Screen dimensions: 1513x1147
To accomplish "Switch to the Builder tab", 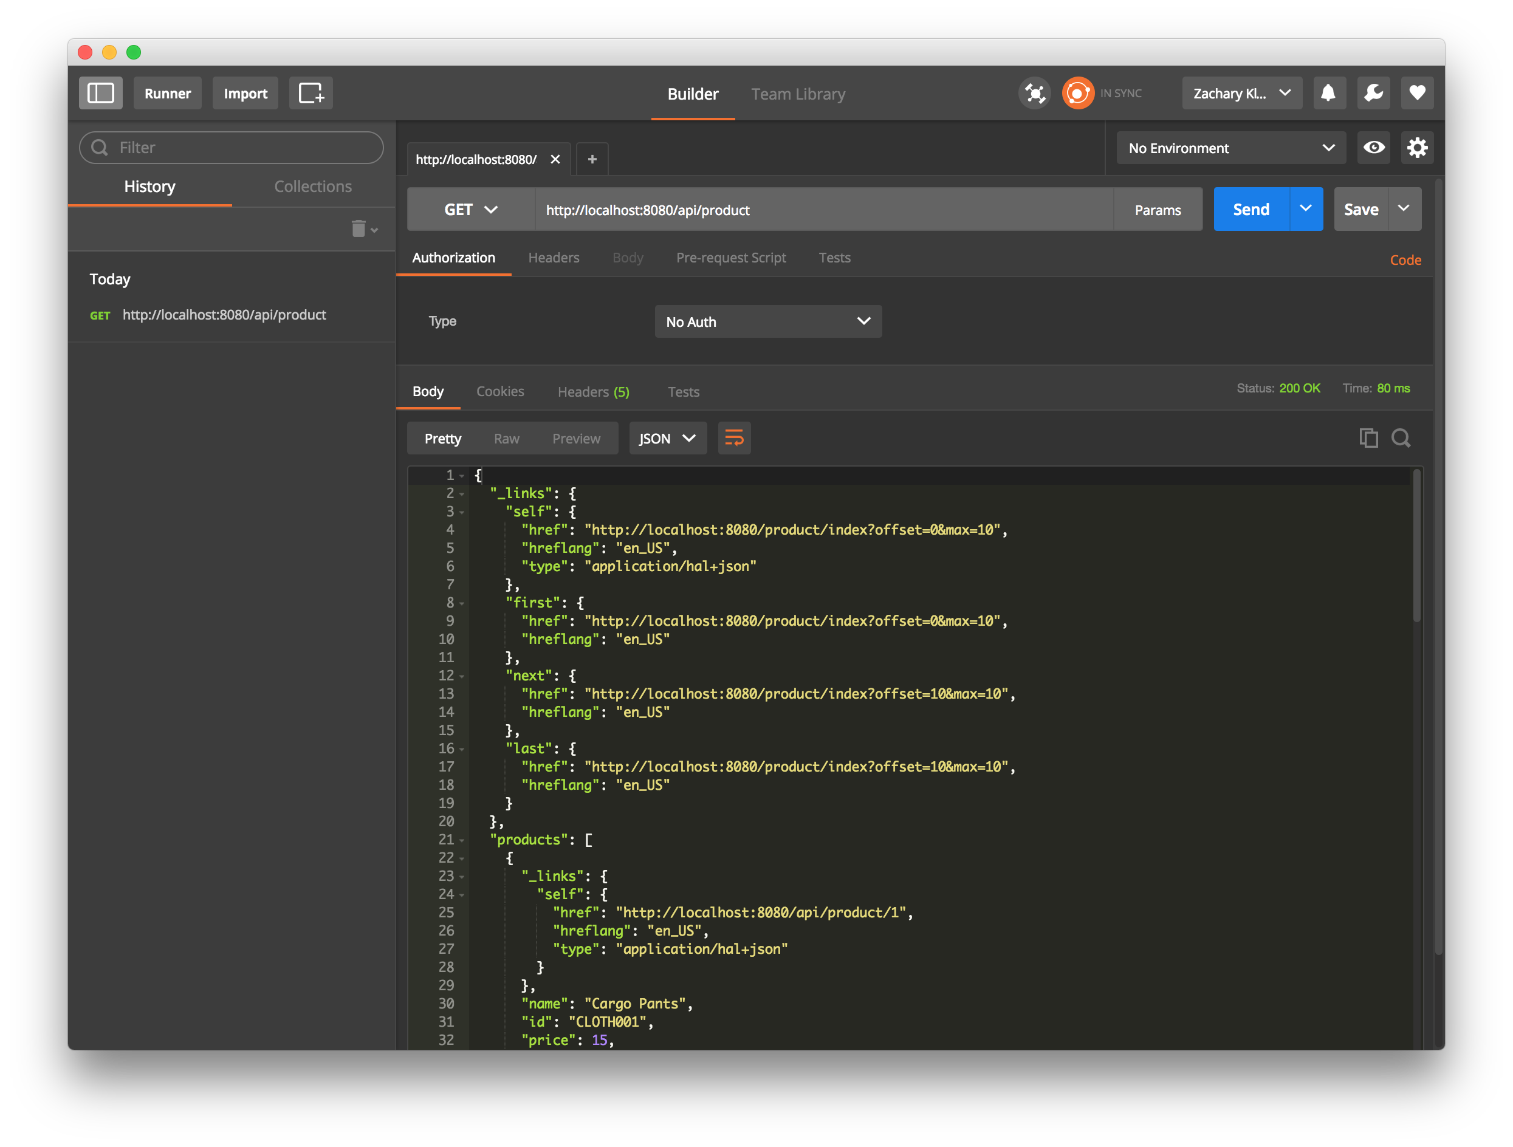I will [x=693, y=94].
